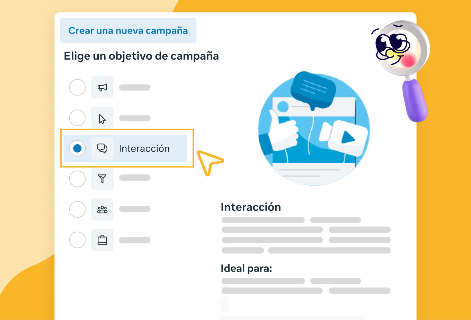Choose the radio button beside the people icon
The width and height of the screenshot is (471, 320).
tap(77, 209)
